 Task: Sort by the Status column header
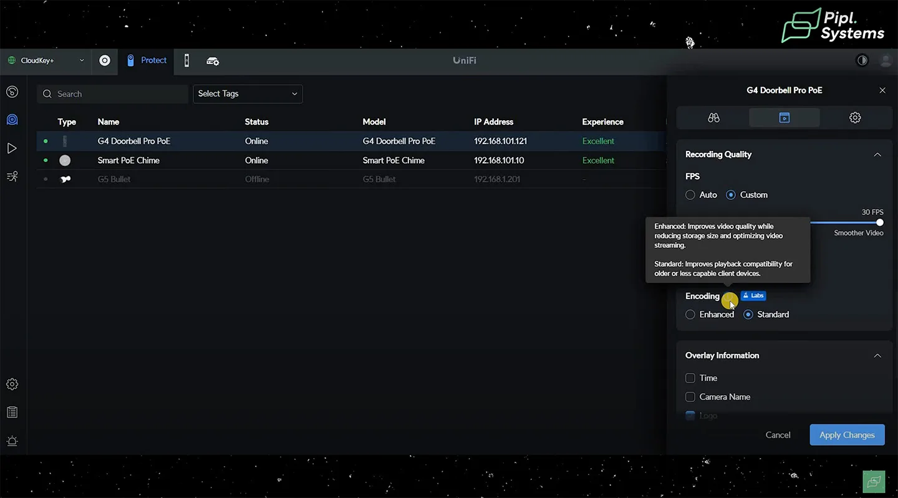click(x=256, y=122)
